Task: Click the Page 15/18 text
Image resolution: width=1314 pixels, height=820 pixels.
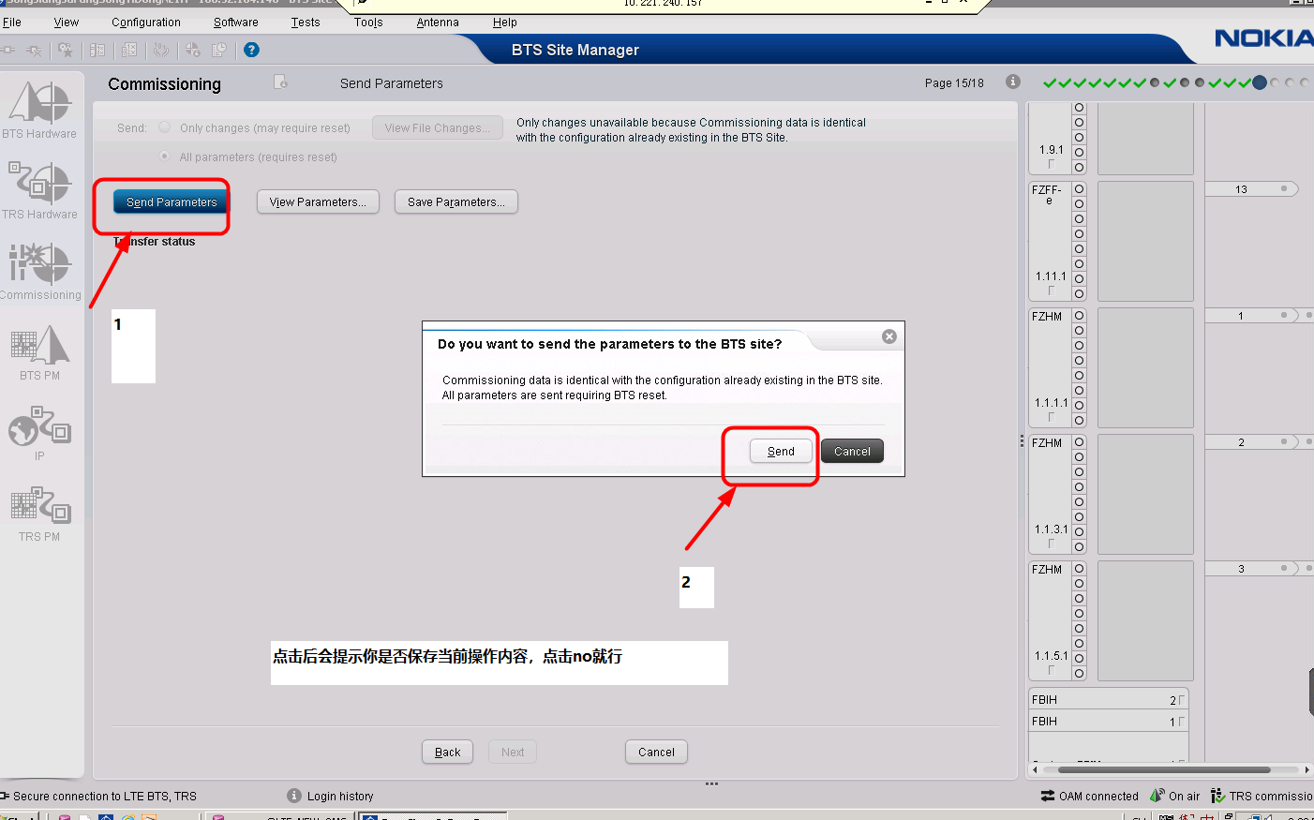Action: tap(954, 83)
